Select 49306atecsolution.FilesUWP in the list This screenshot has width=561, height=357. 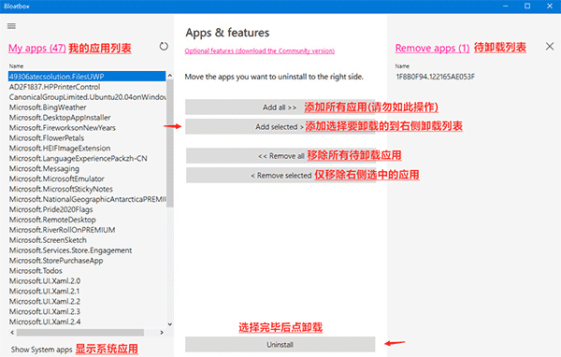click(87, 77)
